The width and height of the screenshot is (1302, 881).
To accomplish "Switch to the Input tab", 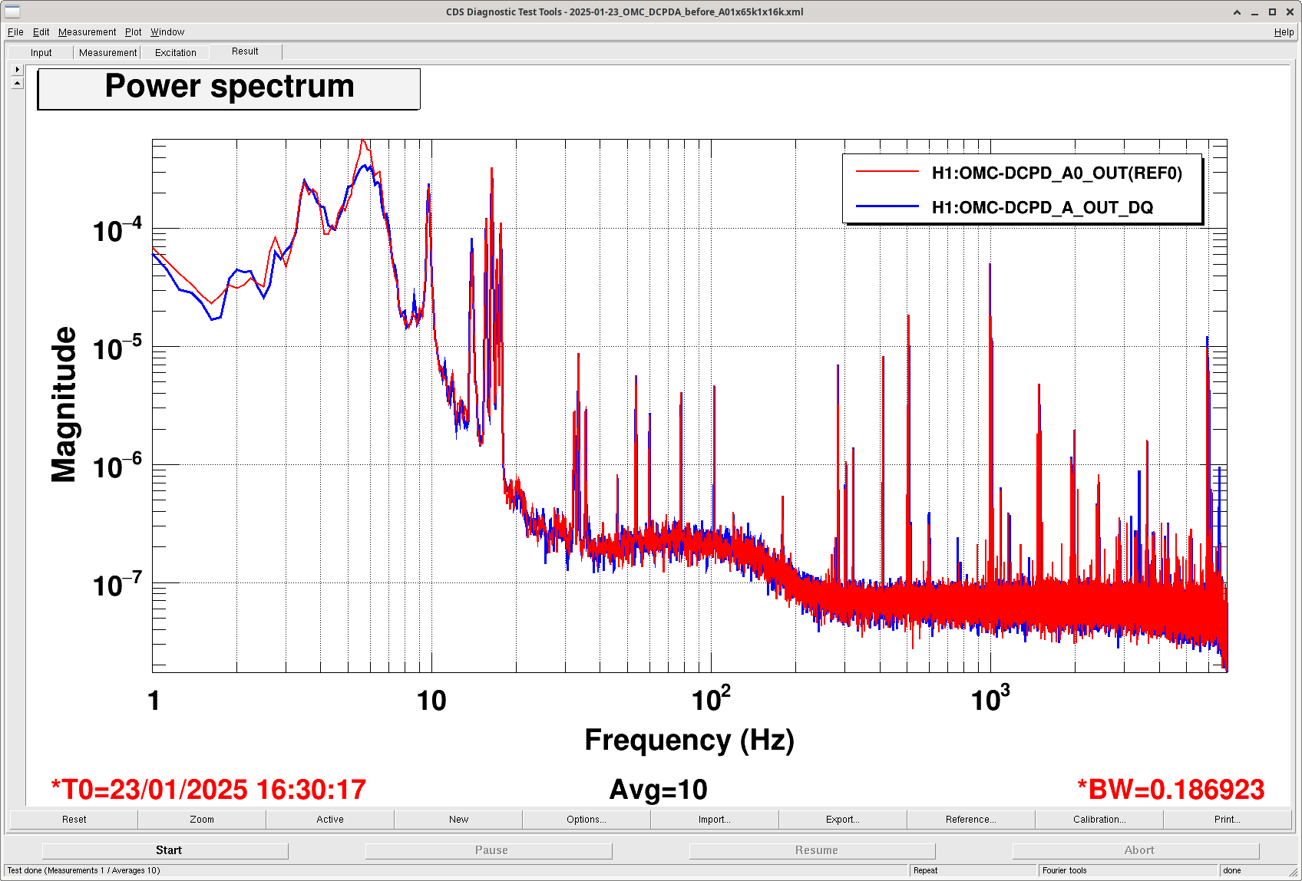I will coord(41,53).
